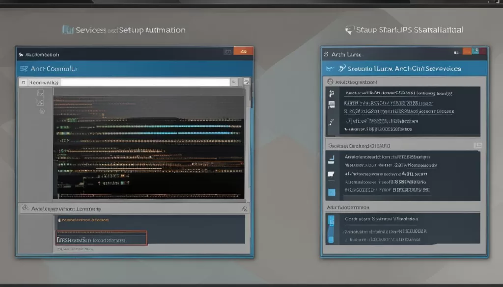This screenshot has height=287, width=503.
Task: Click the small white icon before the orange button, right window
Action: click(456, 52)
